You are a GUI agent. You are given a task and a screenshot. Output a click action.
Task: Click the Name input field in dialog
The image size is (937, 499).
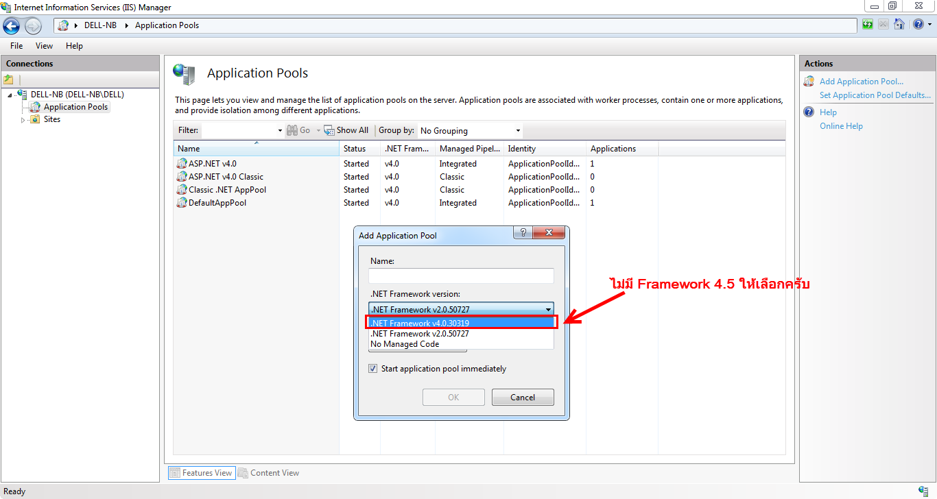click(461, 276)
